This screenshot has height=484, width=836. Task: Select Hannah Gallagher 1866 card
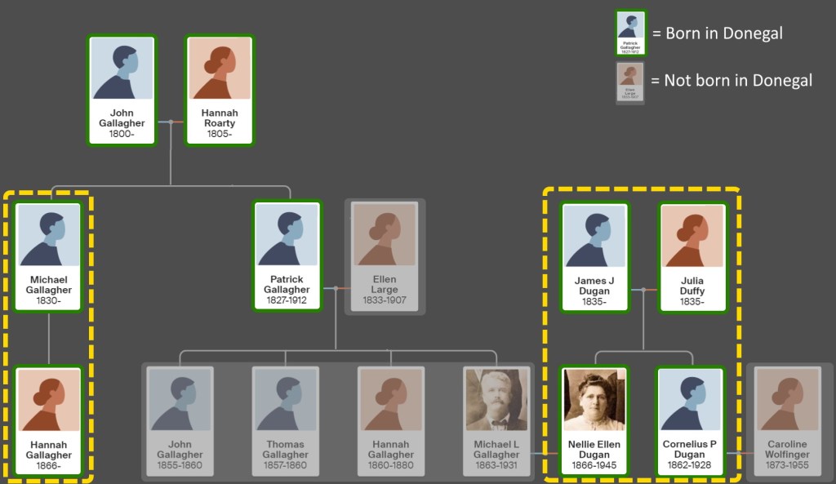[49, 421]
